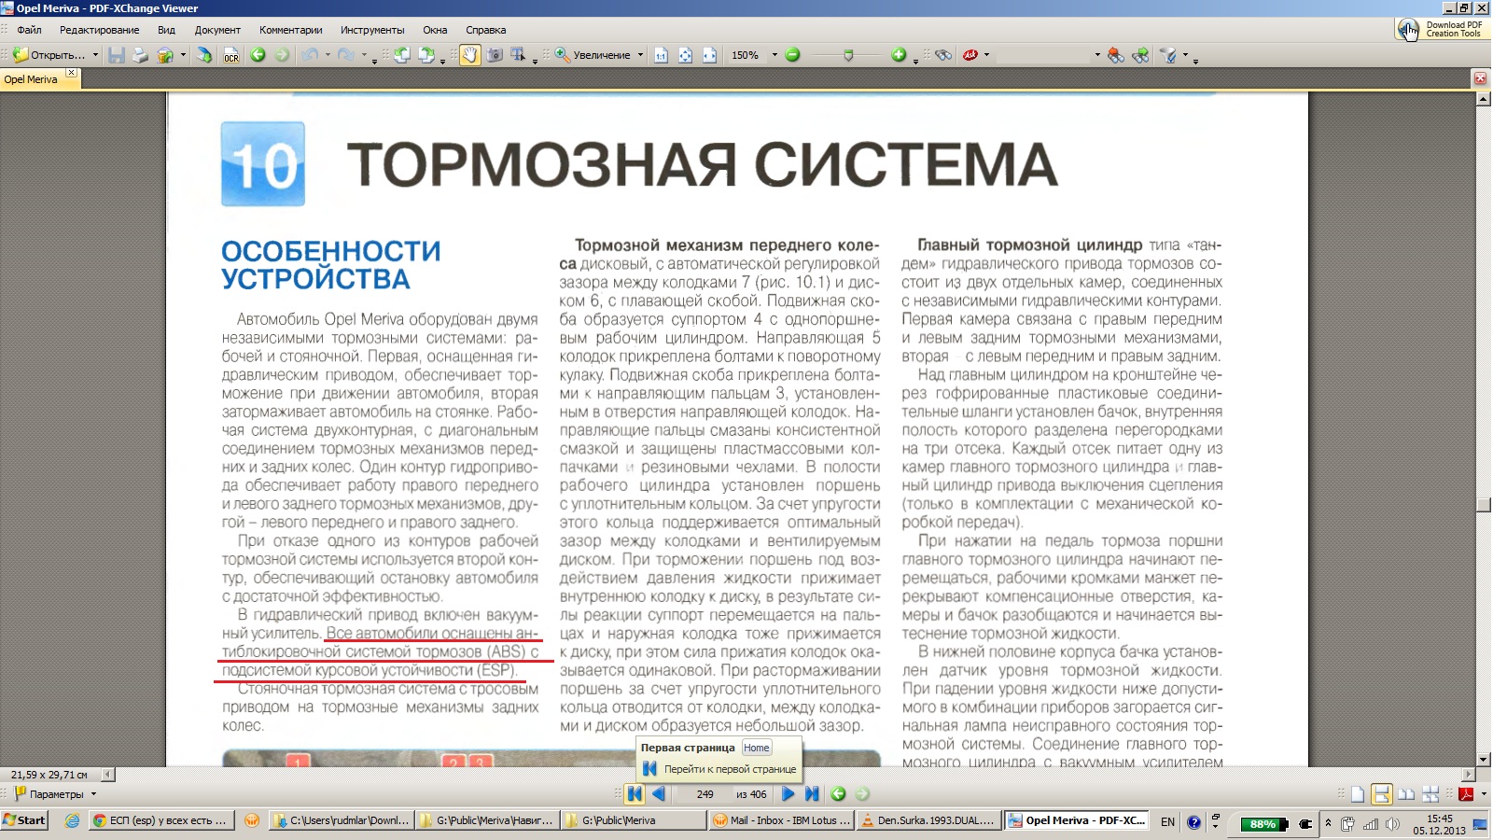This screenshot has height=840, width=1493.
Task: Set Actual Size (1:1) view
Action: [x=661, y=55]
